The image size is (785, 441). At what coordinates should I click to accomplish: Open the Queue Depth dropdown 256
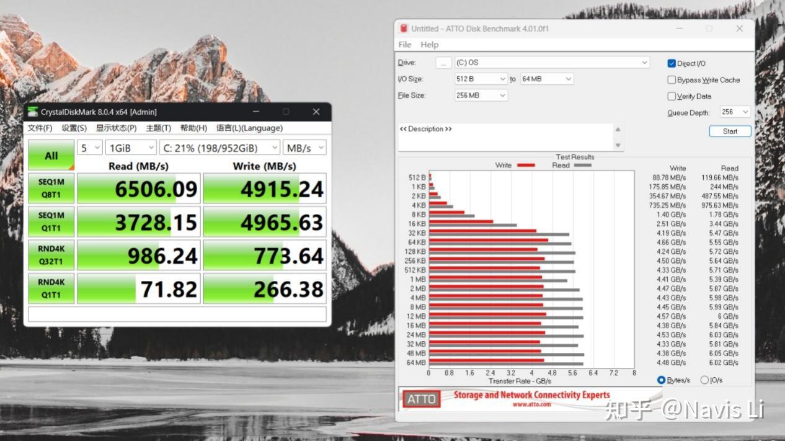[x=735, y=112]
